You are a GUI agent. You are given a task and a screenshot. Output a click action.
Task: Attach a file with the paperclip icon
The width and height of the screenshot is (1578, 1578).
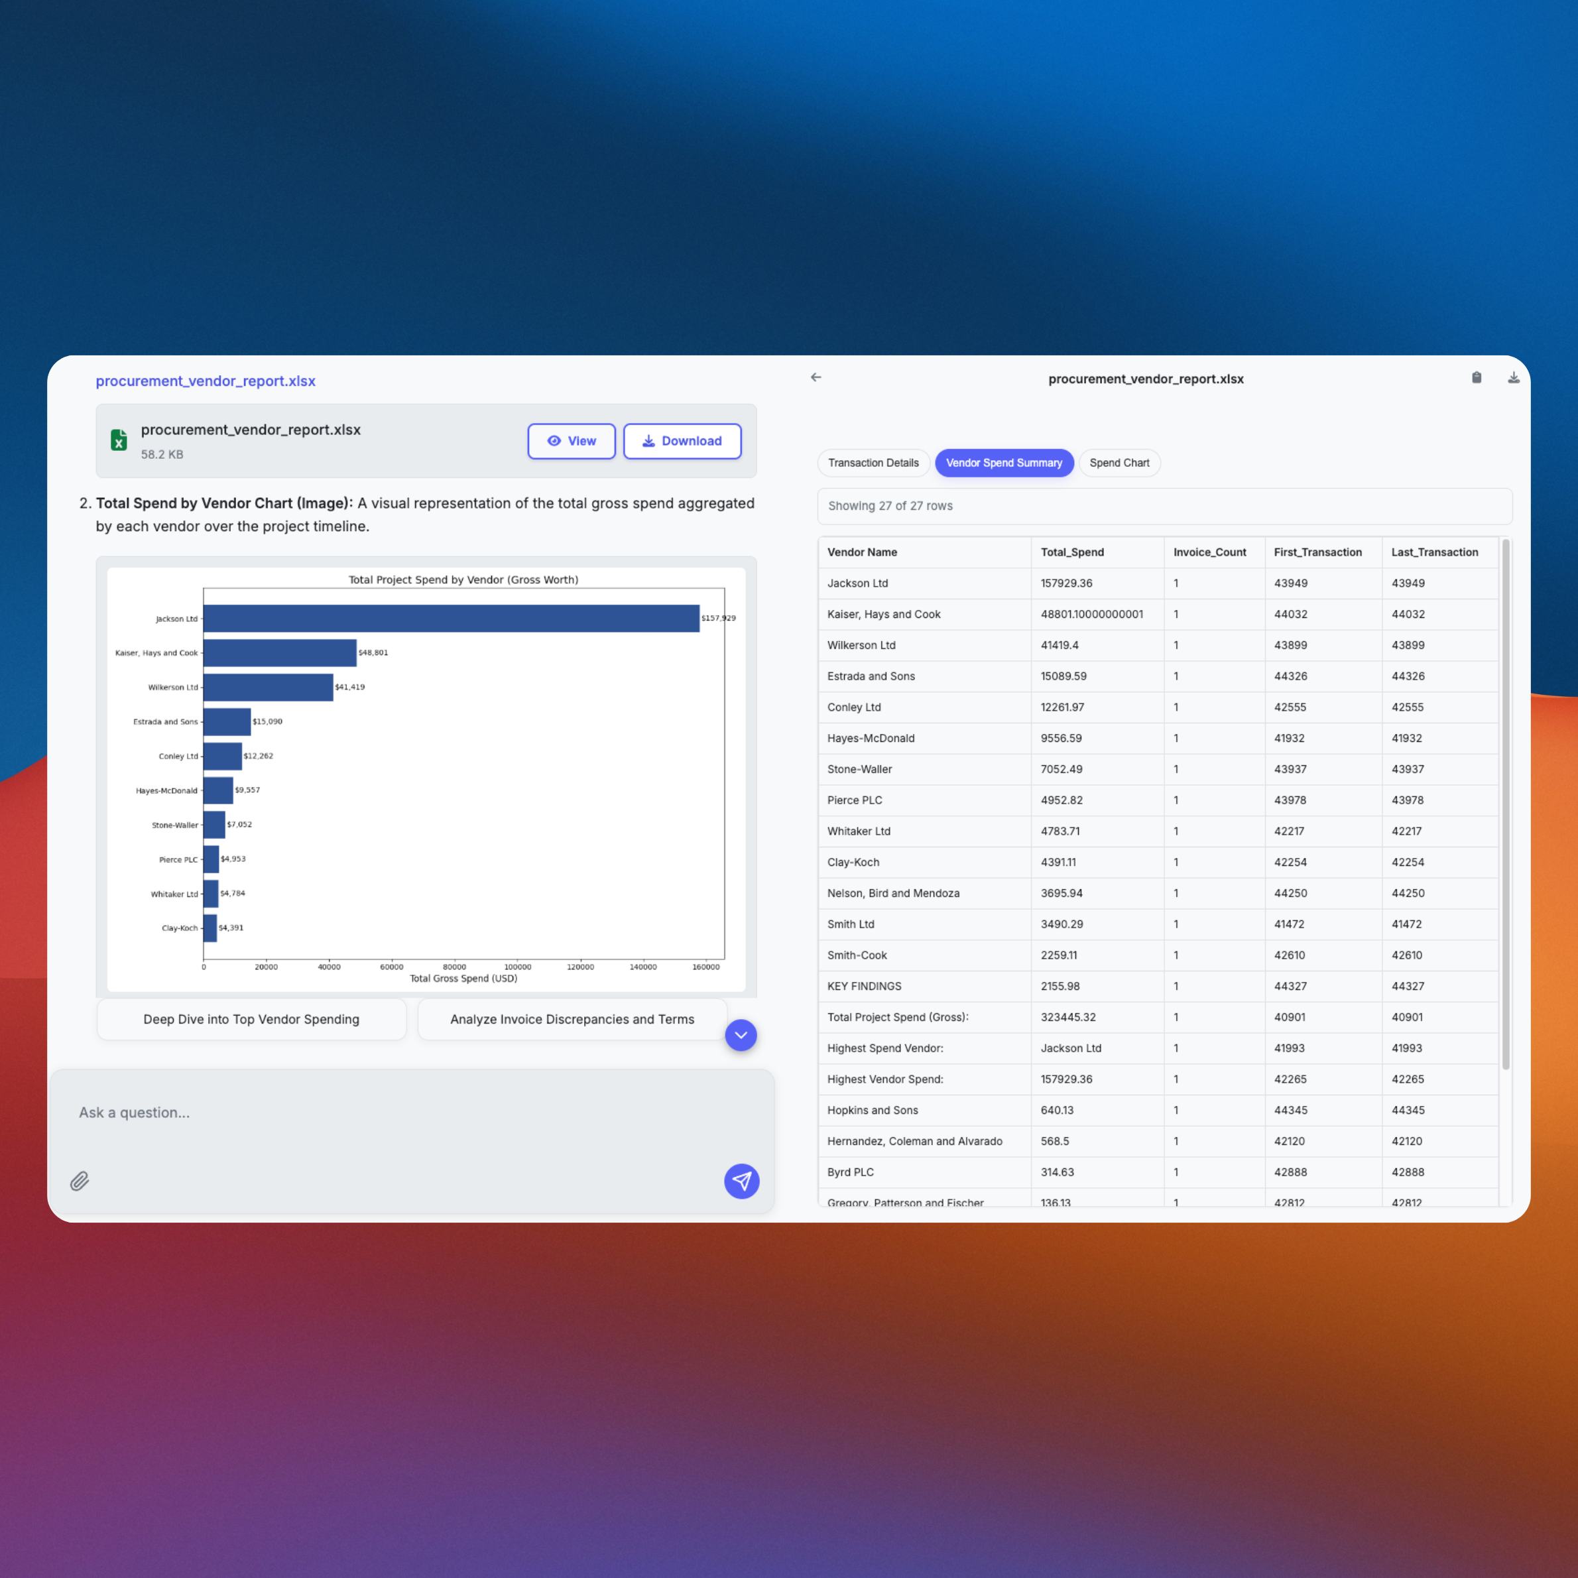80,1182
